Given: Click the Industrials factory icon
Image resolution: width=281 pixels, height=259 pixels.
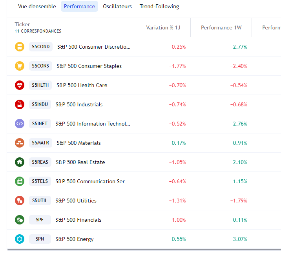Looking at the screenshot, I should [x=20, y=104].
